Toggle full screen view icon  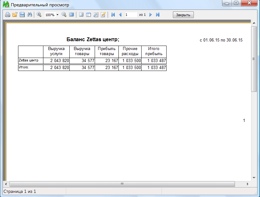click(x=72, y=15)
